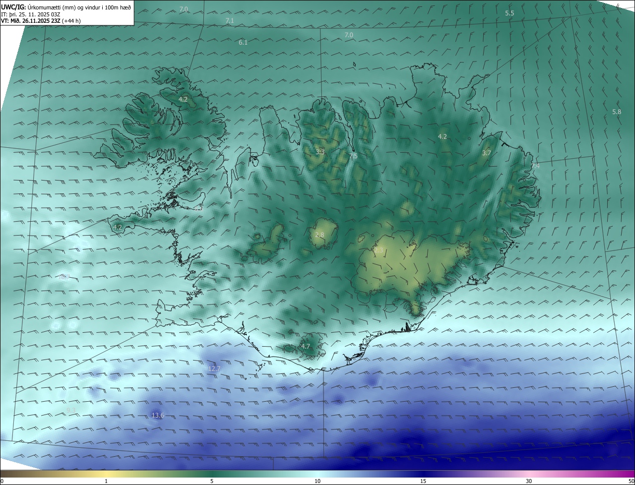The image size is (635, 485).
Task: Click the 5.5 value label on the map
Action: (509, 13)
